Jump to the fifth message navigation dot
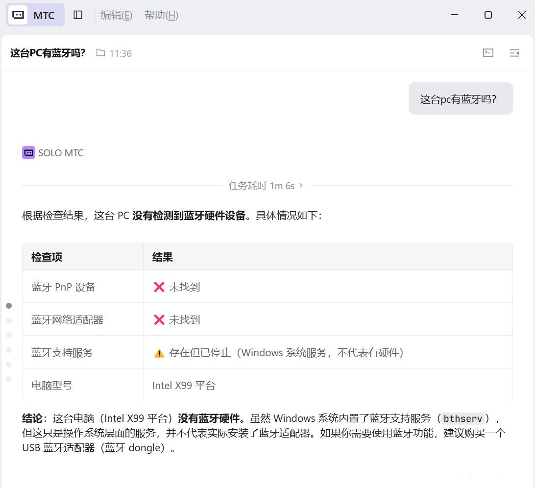The width and height of the screenshot is (535, 488). [9, 365]
